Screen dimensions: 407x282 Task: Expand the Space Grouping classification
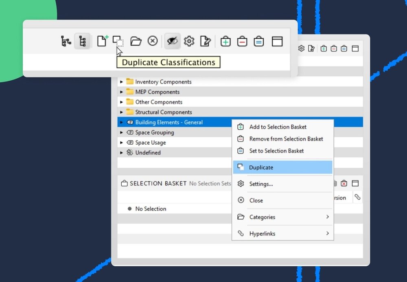(x=121, y=132)
